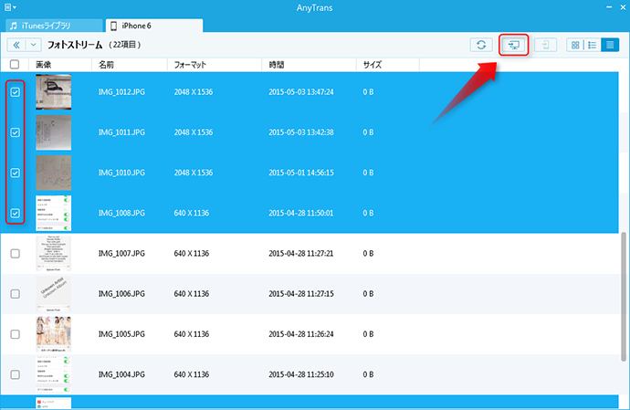Sort by the フォーマット column header
Viewport: 630px width, 410px height.
190,64
